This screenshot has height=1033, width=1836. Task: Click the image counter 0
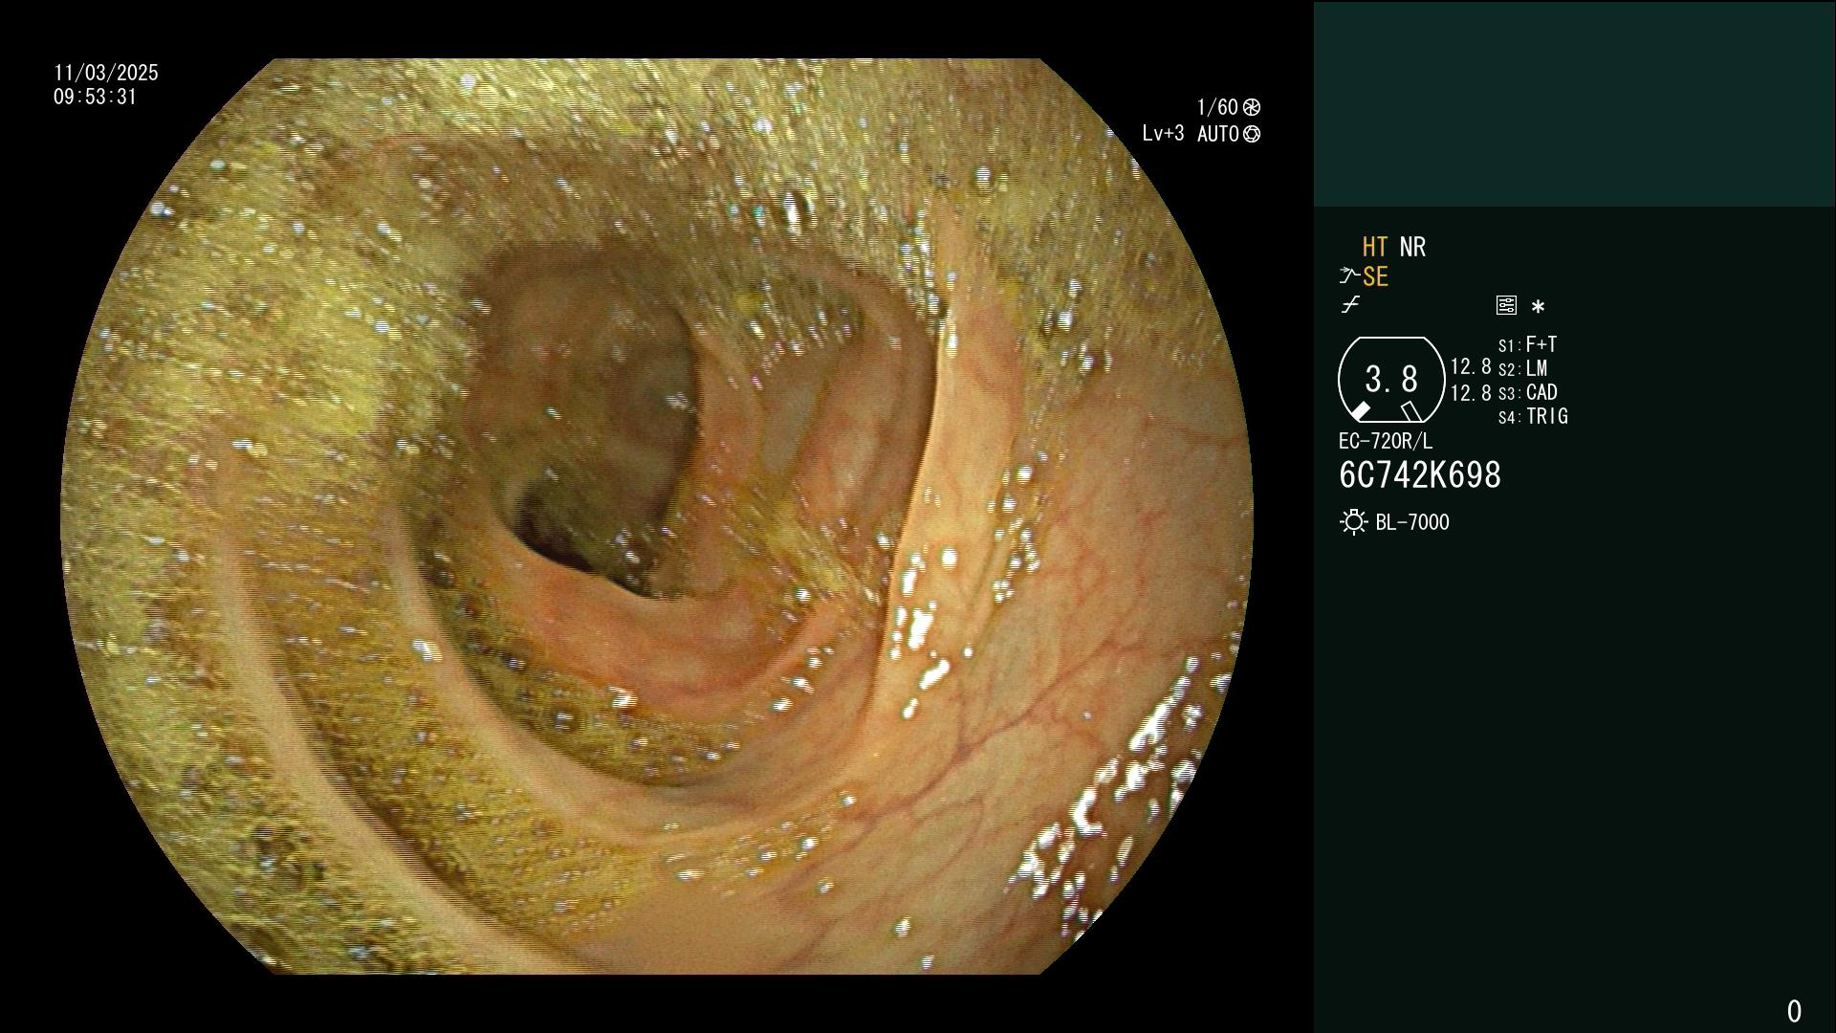[x=1794, y=1011]
